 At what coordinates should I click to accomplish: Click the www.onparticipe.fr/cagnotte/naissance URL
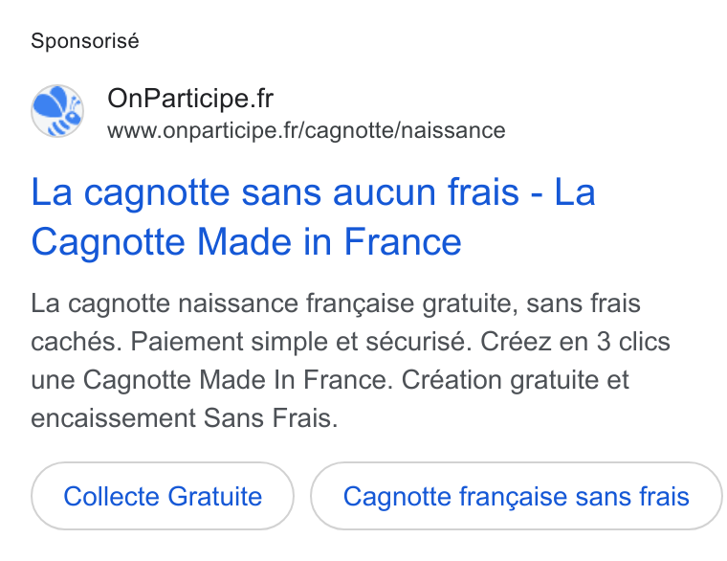tap(306, 130)
